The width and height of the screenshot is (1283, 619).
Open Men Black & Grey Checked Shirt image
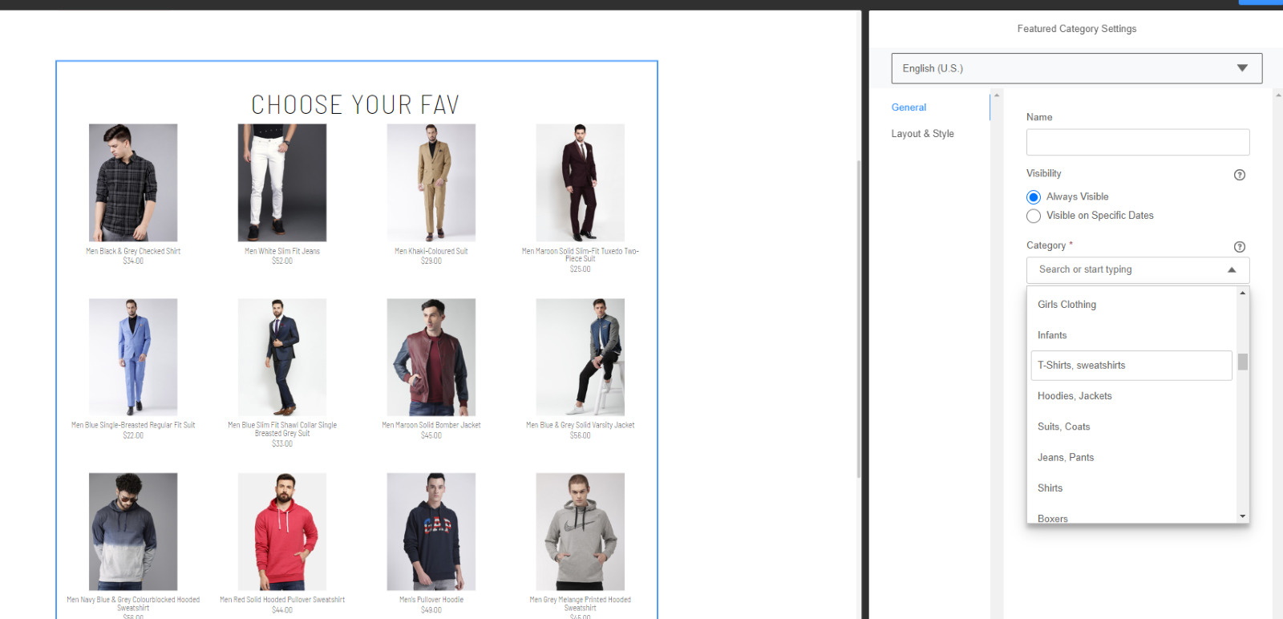[x=133, y=183]
